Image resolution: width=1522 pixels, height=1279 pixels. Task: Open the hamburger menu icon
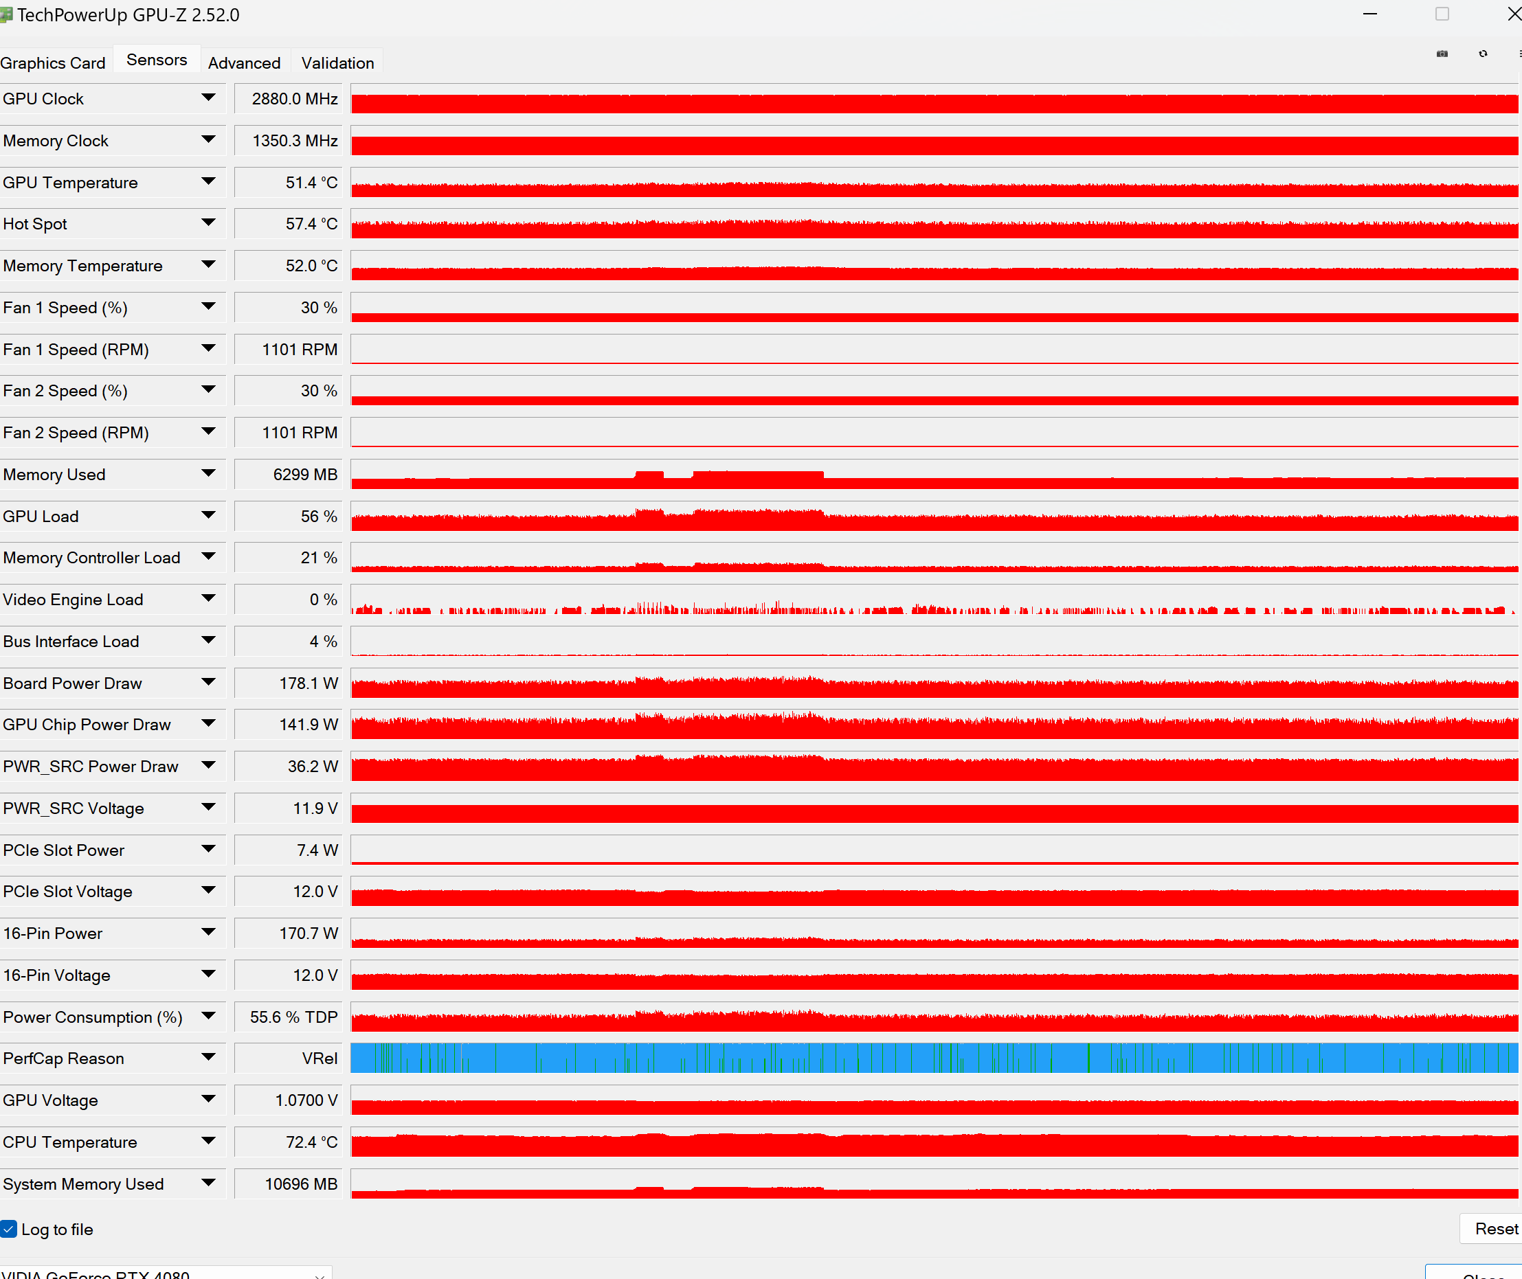click(x=1519, y=54)
